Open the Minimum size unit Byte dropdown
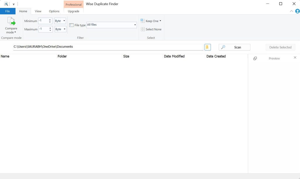This screenshot has height=179, width=300. click(60, 21)
